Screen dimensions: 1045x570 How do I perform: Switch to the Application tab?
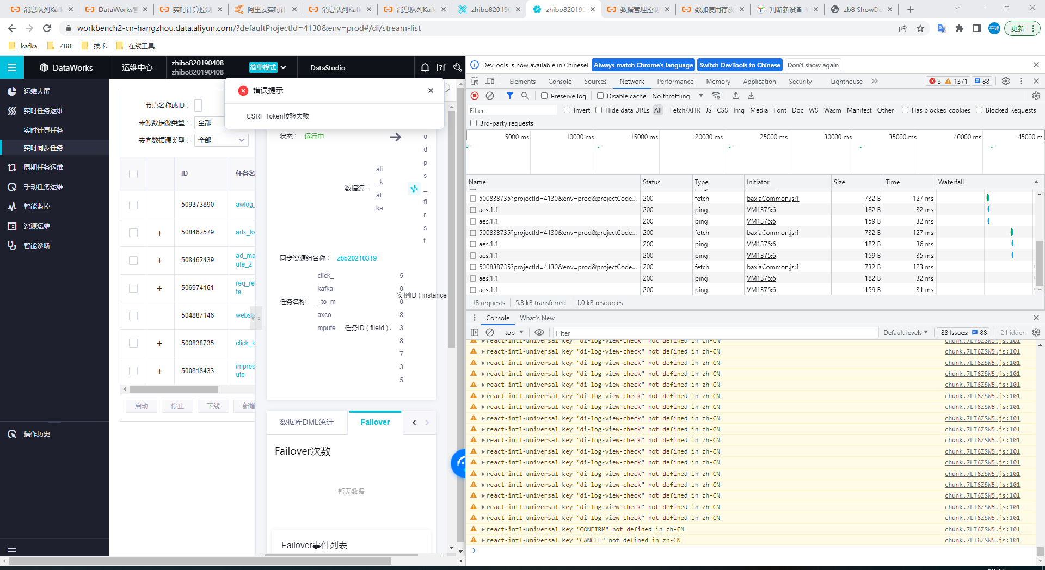pos(759,81)
